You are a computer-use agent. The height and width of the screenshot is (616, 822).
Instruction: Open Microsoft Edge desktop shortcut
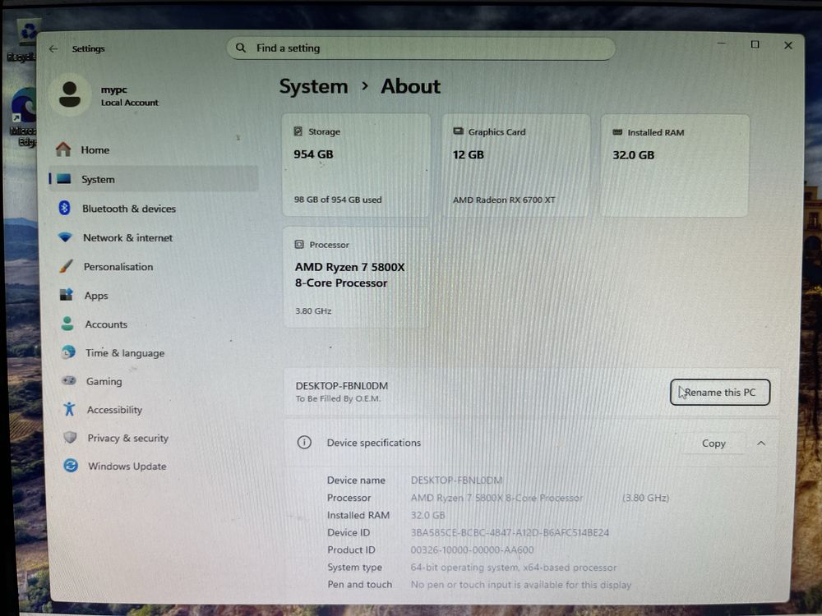click(23, 117)
